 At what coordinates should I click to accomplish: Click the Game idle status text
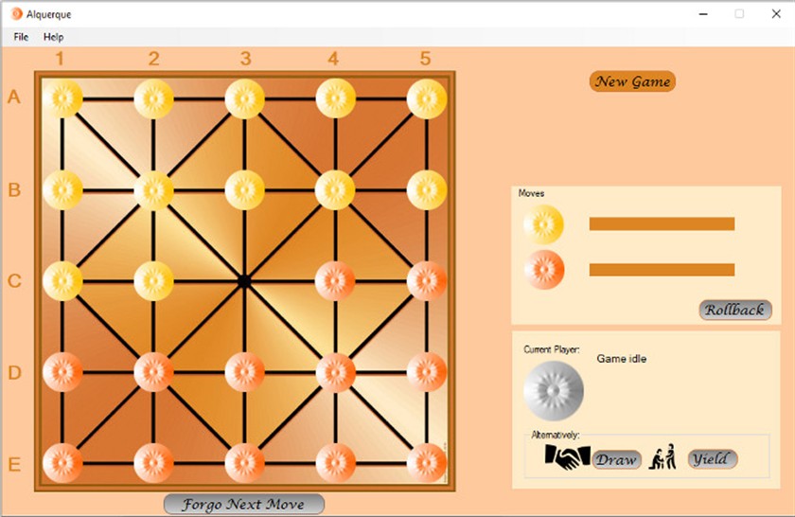click(x=621, y=359)
